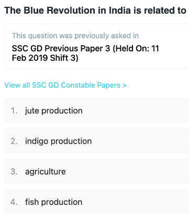This screenshot has width=189, height=217.
Task: Pick the 'agriculture' answer option
Action: pos(96,171)
